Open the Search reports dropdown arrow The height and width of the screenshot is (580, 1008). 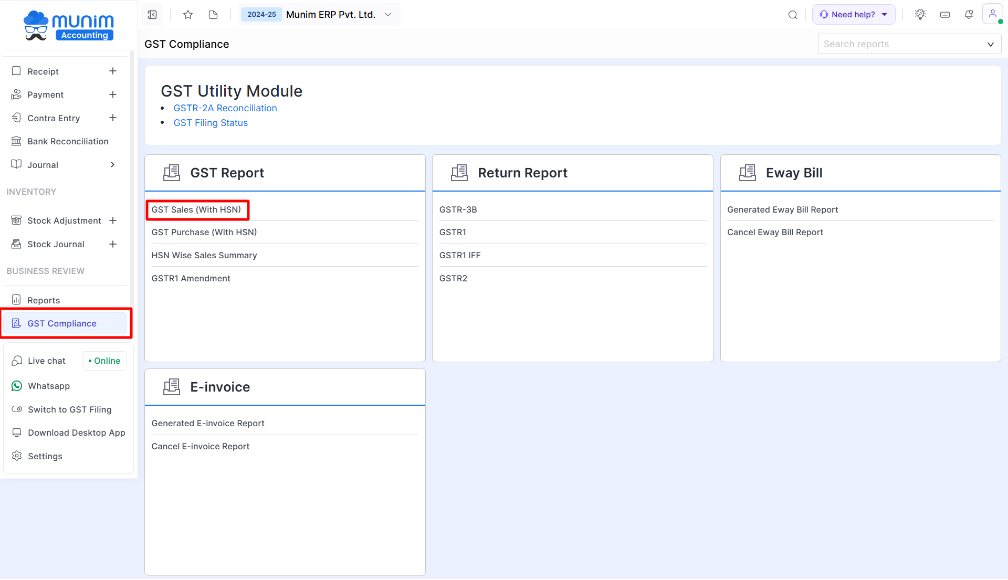991,44
